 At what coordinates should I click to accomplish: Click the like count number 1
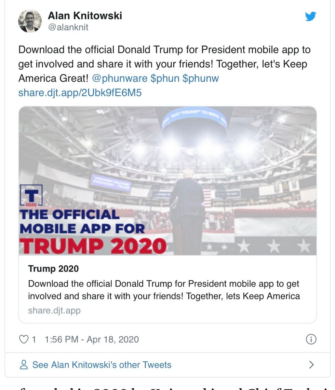[34, 339]
